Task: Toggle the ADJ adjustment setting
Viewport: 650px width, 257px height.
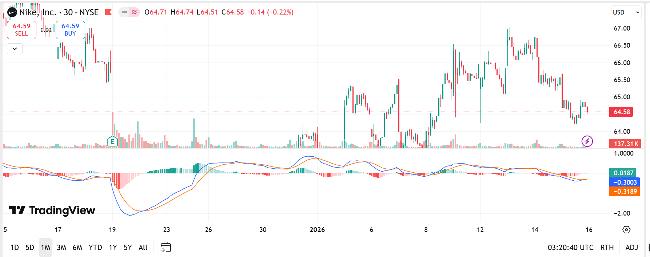Action: 632,248
